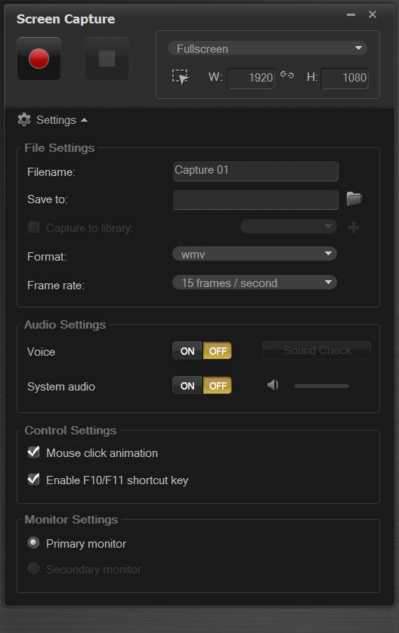Toggle the aspect ratio link icon
The width and height of the screenshot is (399, 633).
(287, 75)
